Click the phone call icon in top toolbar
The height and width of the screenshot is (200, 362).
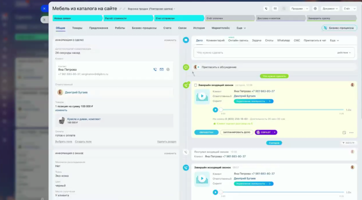[266, 8]
